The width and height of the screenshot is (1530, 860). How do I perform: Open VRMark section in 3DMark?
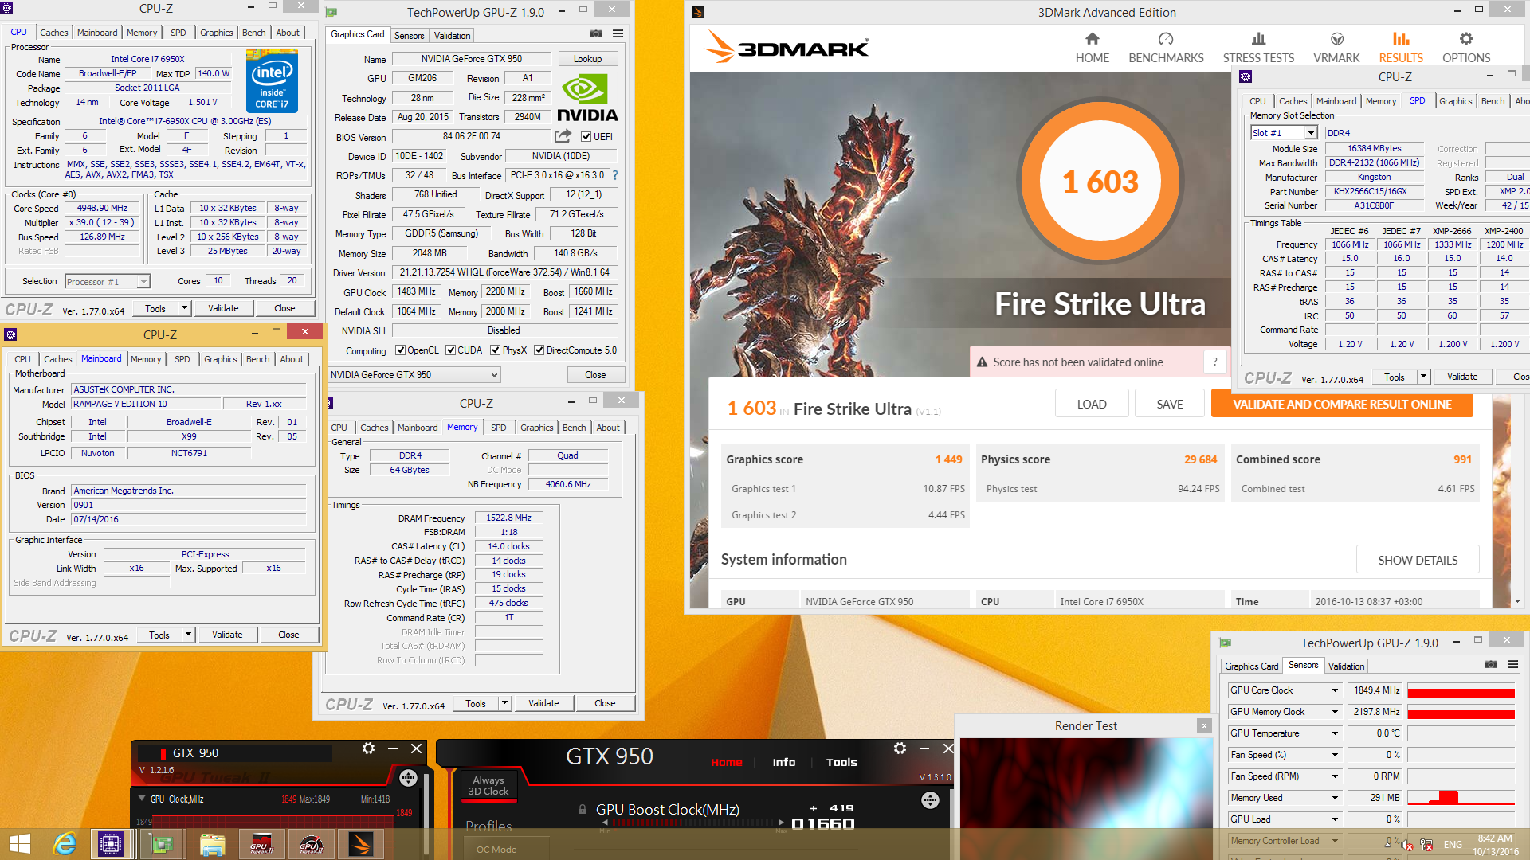tap(1336, 48)
